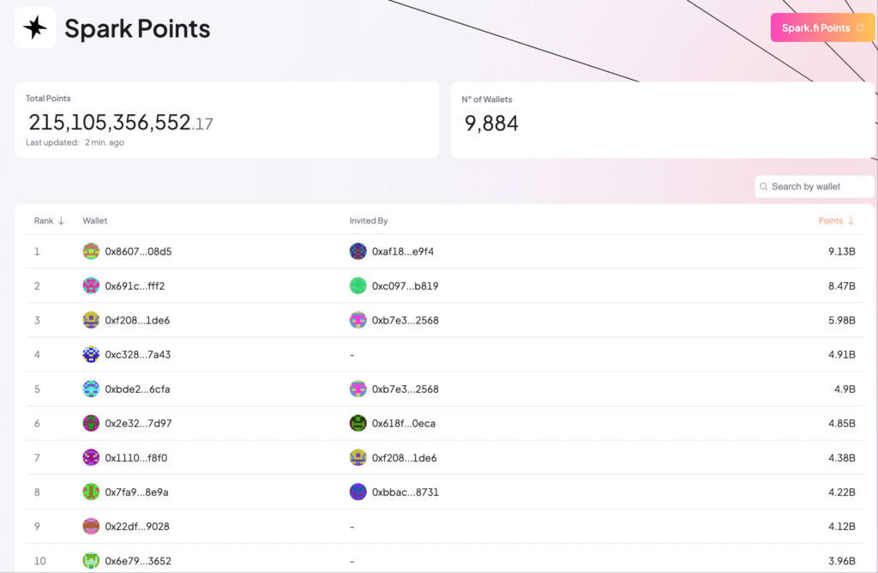Viewport: 878px width, 573px height.
Task: Click the 8.47B points value
Action: pyautogui.click(x=842, y=286)
